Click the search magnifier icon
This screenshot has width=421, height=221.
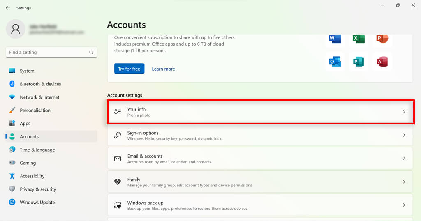pyautogui.click(x=91, y=53)
